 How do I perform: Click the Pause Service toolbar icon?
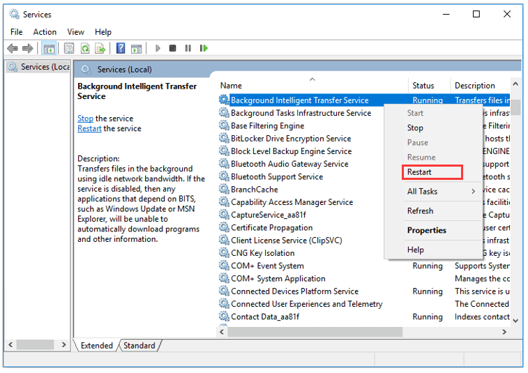click(x=188, y=49)
